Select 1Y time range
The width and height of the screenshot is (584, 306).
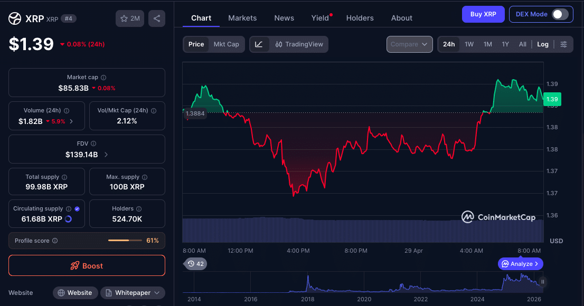tap(505, 44)
